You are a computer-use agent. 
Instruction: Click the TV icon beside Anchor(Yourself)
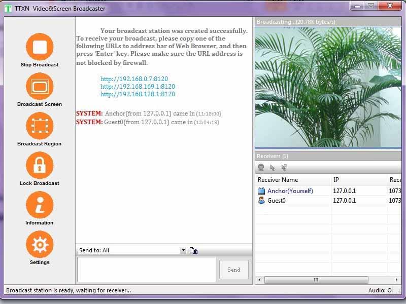pyautogui.click(x=261, y=191)
